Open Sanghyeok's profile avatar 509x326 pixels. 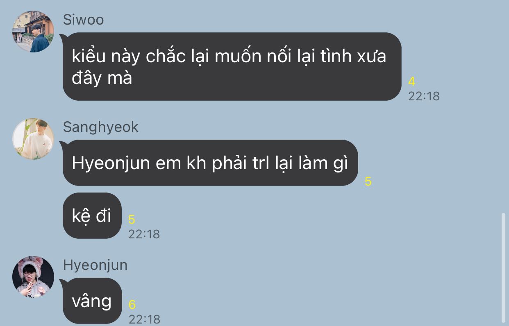pos(33,139)
